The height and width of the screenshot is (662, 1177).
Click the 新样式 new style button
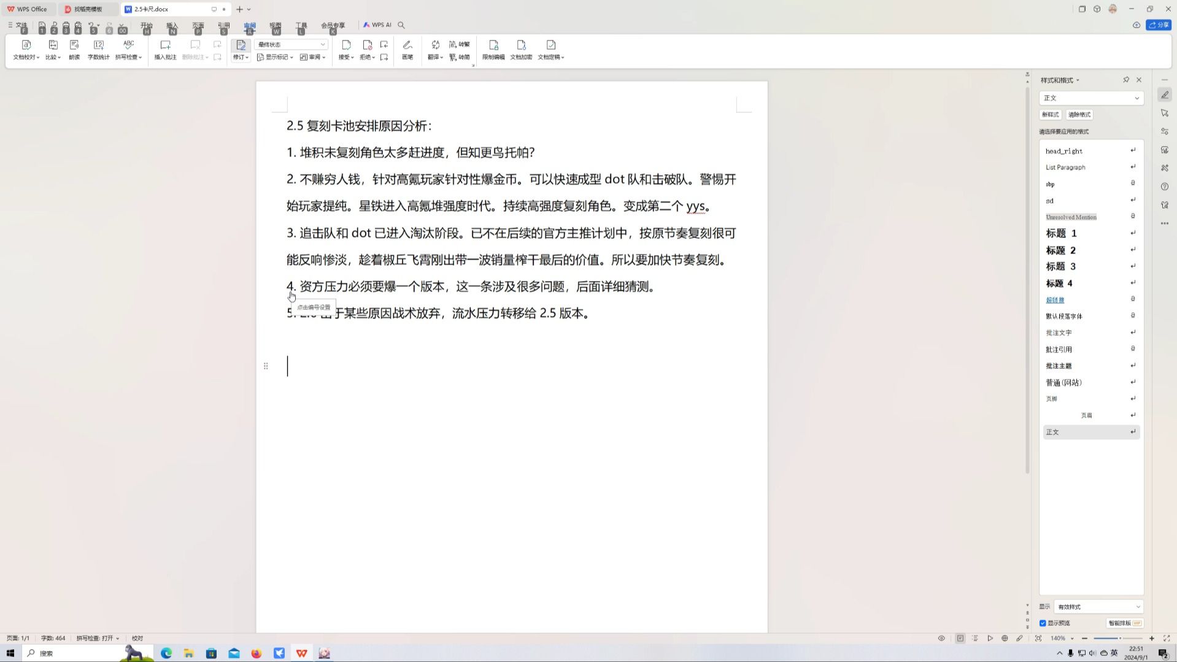(x=1050, y=115)
